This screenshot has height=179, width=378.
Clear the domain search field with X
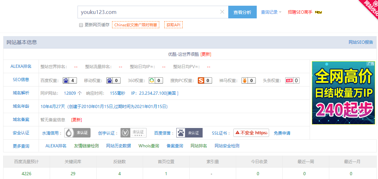222,12
